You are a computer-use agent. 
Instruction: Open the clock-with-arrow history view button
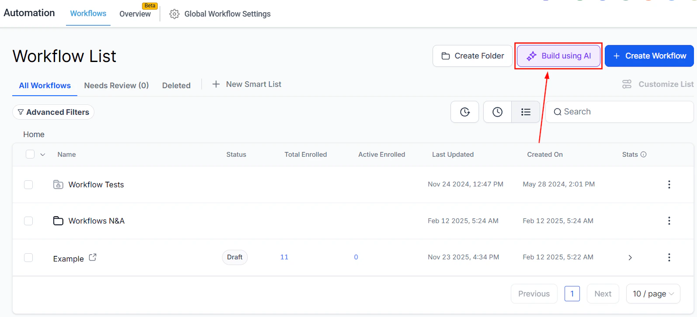(x=465, y=112)
